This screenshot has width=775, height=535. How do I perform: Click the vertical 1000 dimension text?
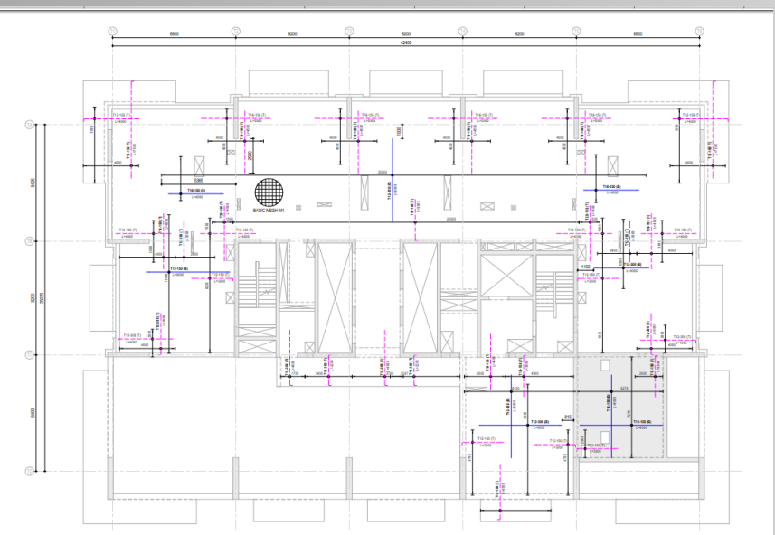[x=398, y=131]
